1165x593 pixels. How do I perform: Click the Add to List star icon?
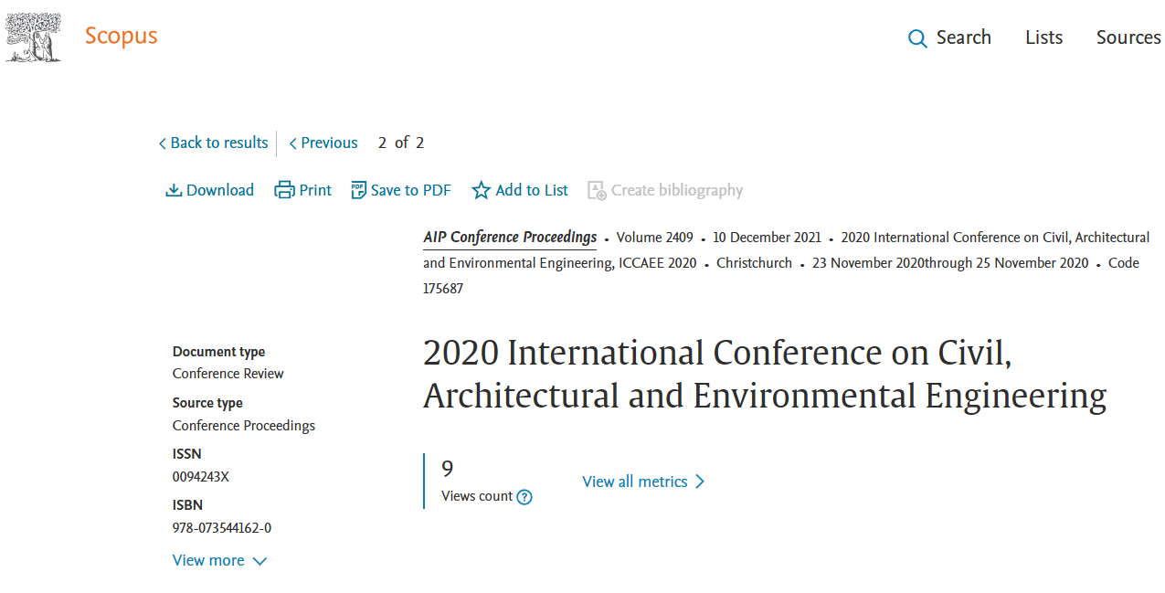(x=481, y=190)
